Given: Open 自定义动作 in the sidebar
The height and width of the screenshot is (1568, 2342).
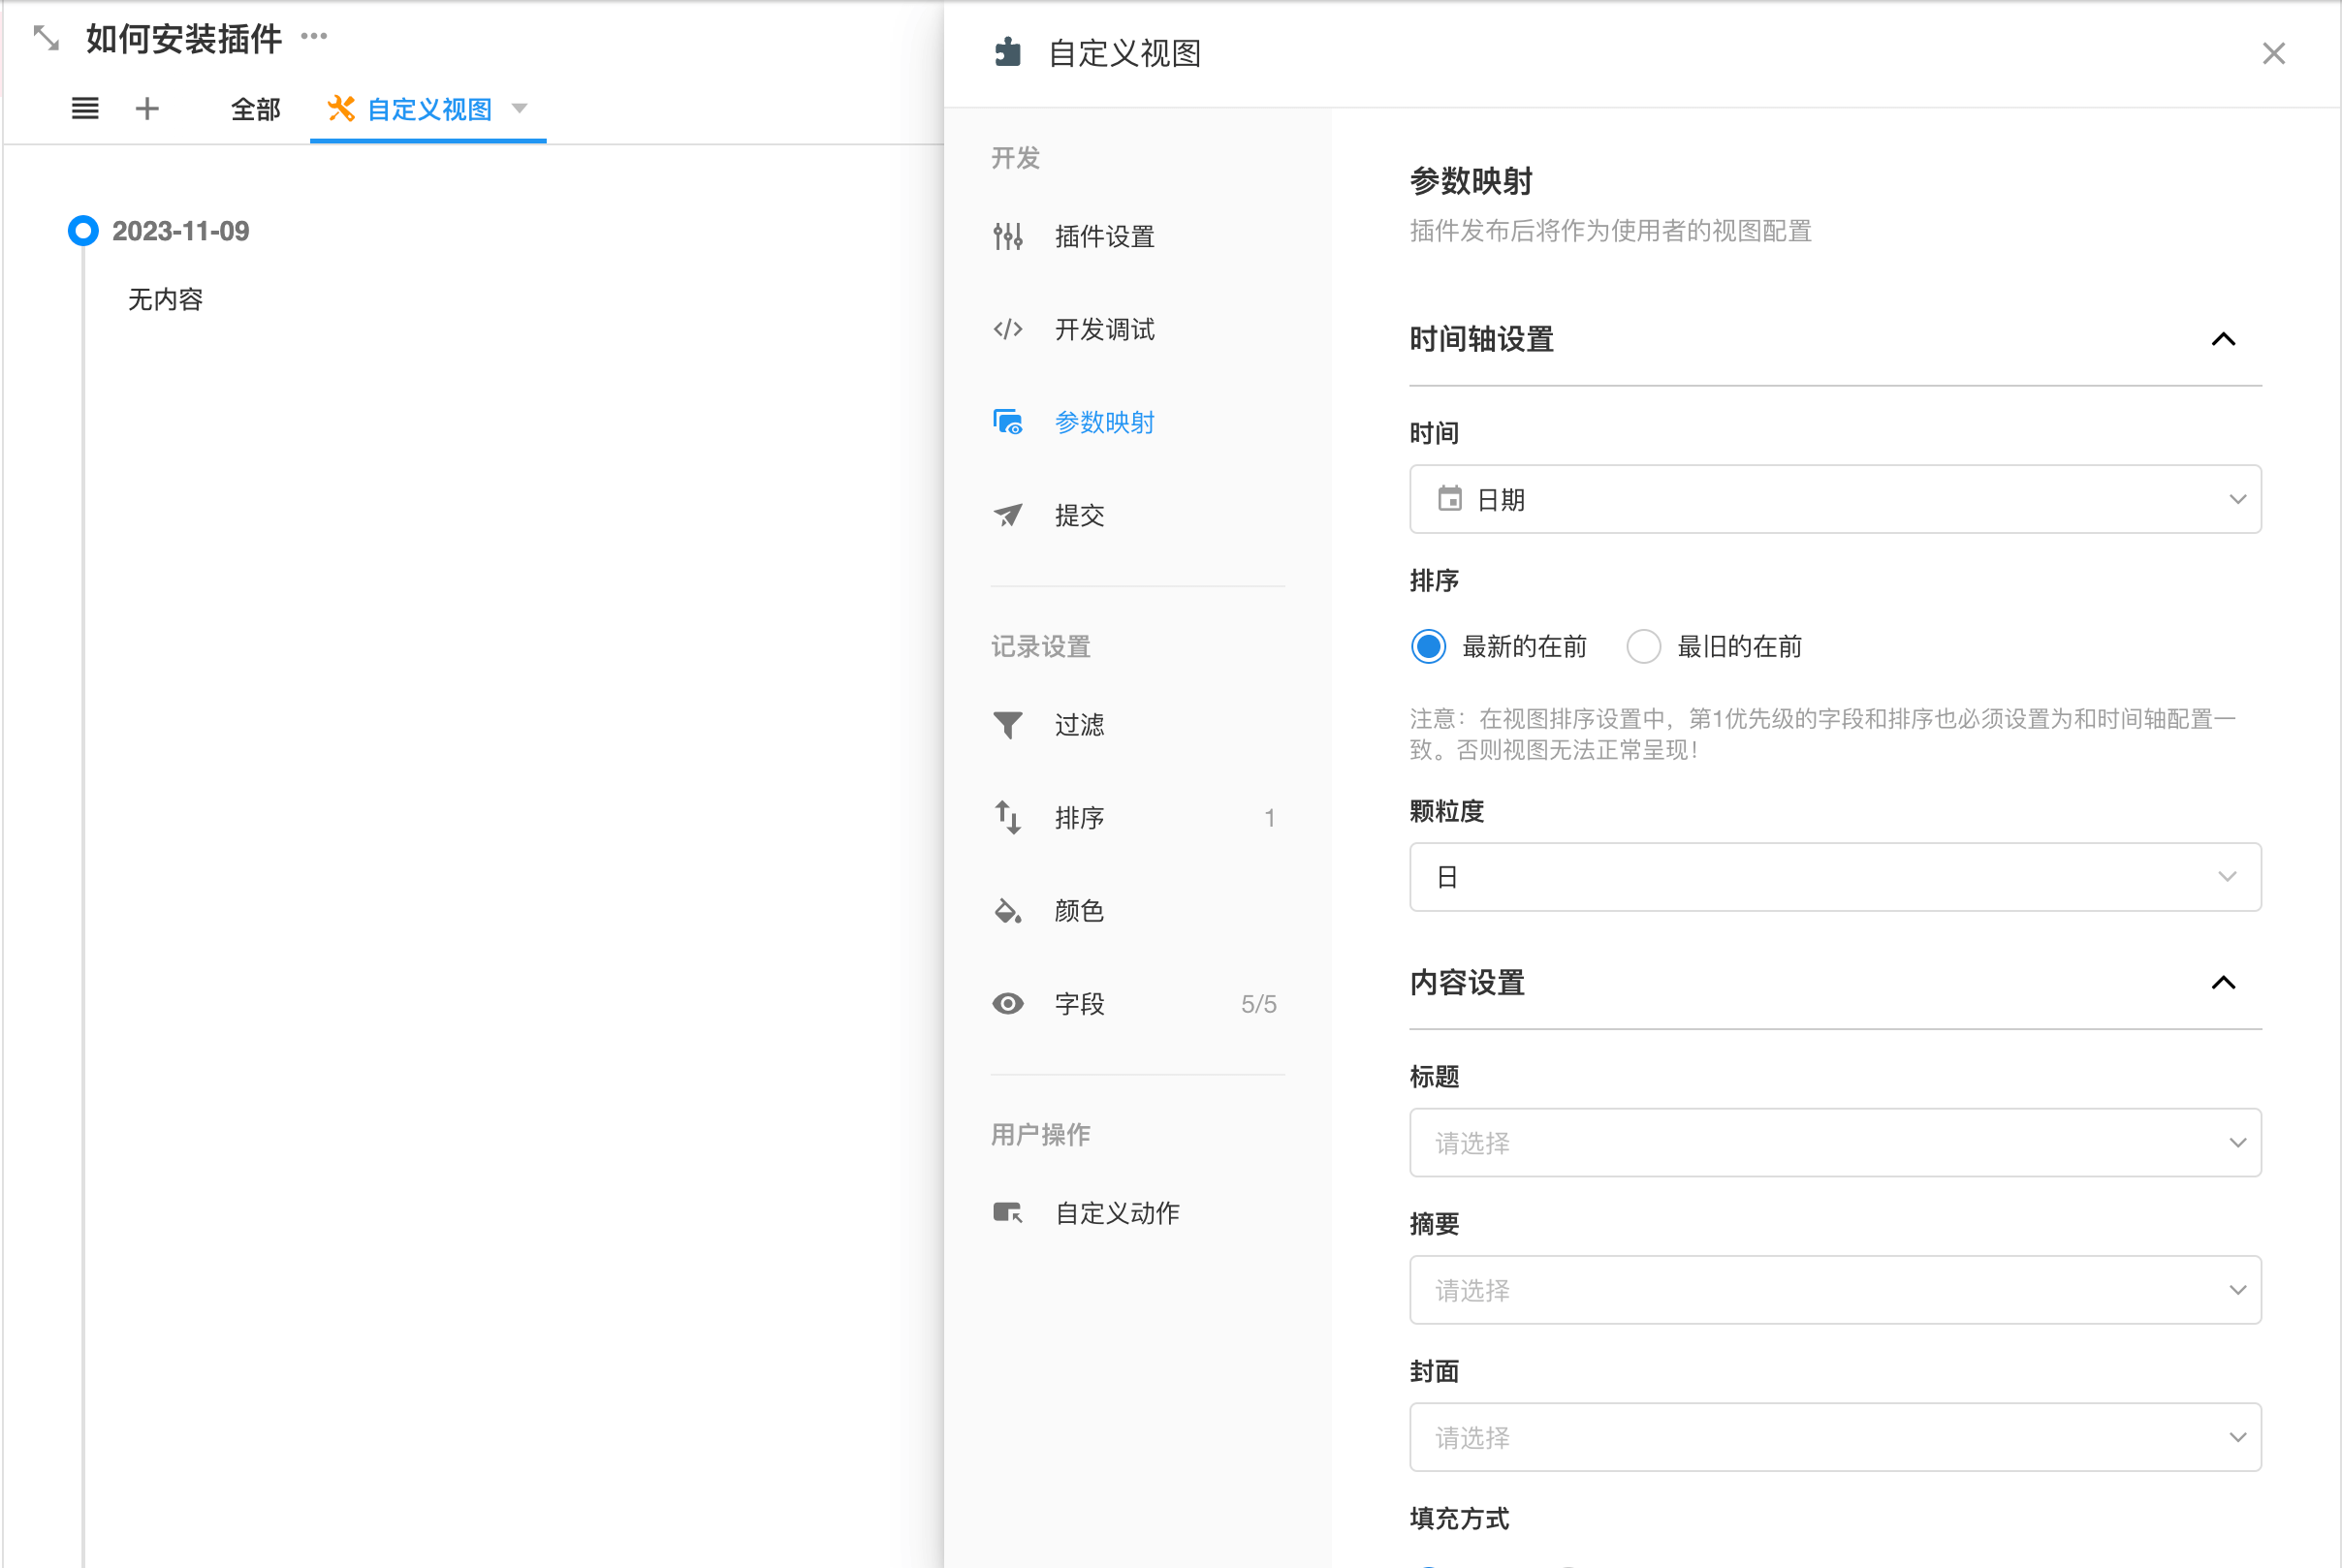Looking at the screenshot, I should coord(1117,1213).
